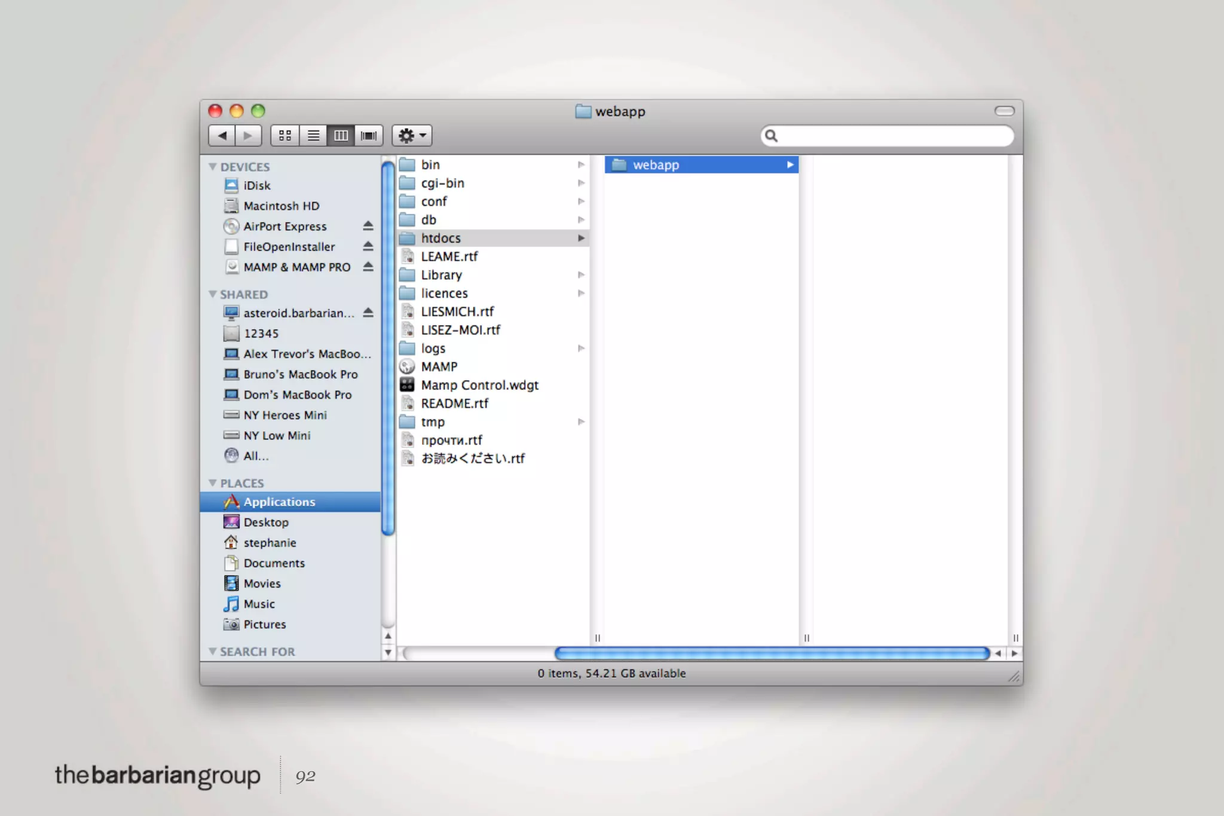Open the Mamp Control.wdgt widget
The width and height of the screenshot is (1224, 816).
tap(479, 385)
